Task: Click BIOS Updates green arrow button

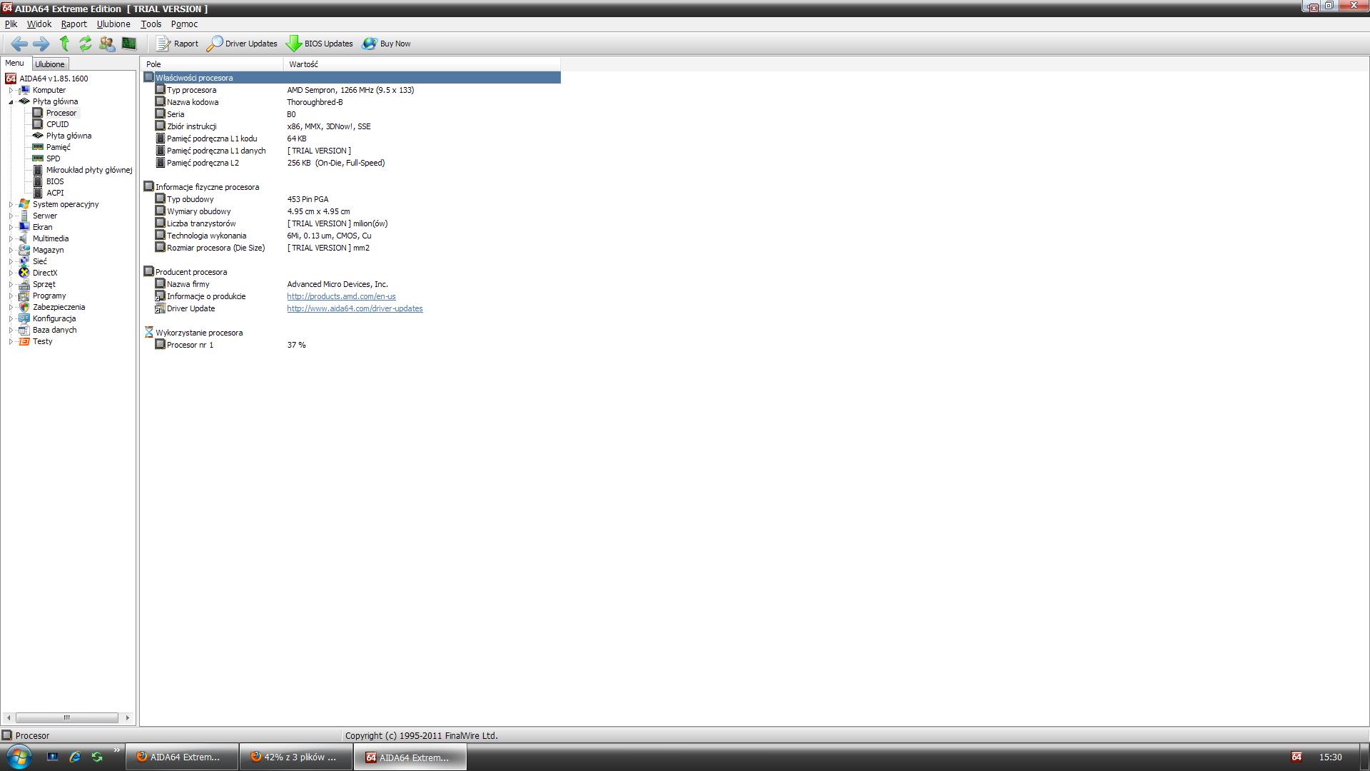Action: [x=320, y=44]
